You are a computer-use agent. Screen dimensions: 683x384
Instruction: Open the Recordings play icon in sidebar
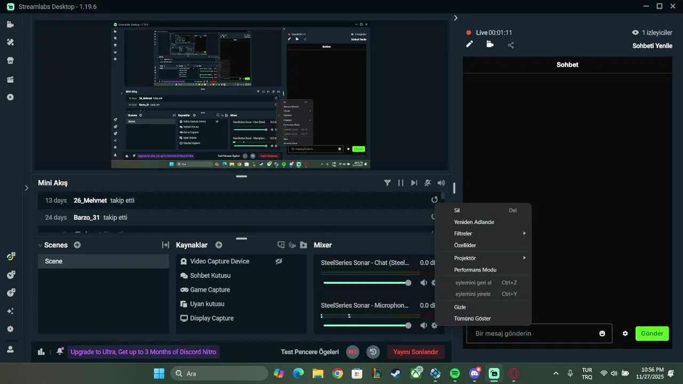[x=10, y=97]
